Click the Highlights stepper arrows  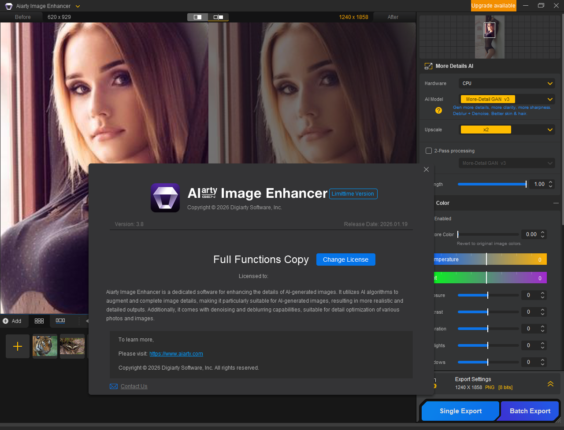click(x=543, y=345)
